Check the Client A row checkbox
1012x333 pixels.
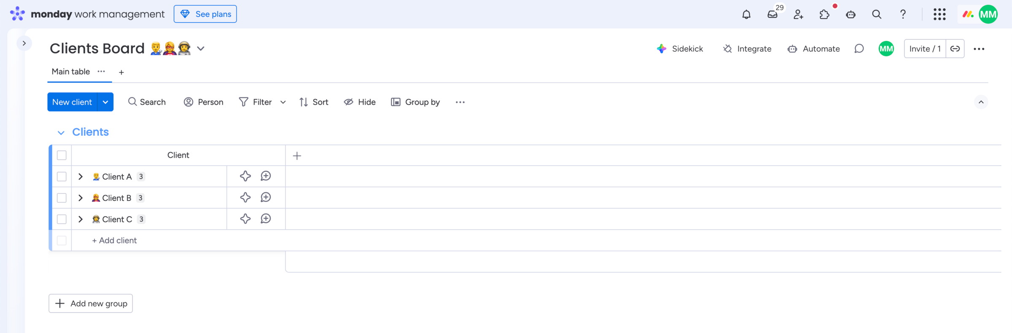point(62,177)
